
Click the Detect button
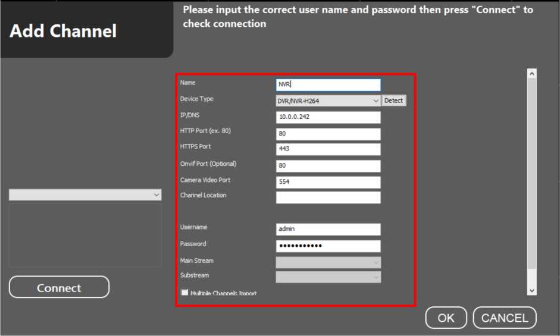(x=393, y=101)
